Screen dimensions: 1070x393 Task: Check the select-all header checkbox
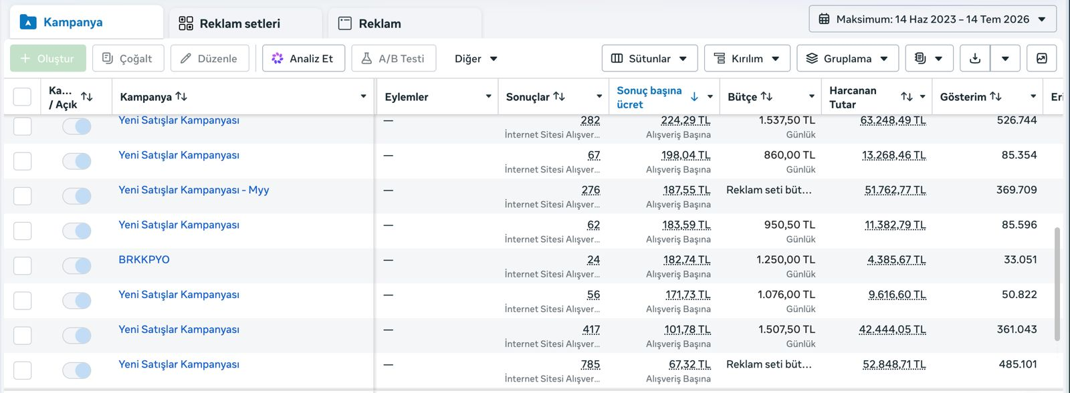(23, 97)
